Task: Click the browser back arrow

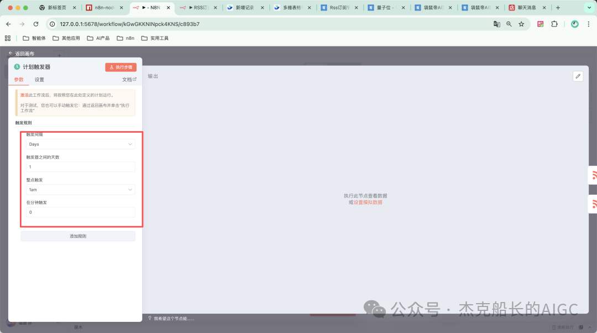Action: point(8,24)
